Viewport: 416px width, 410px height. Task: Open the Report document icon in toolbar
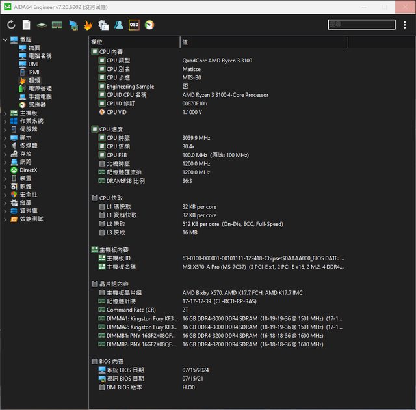tap(27, 25)
